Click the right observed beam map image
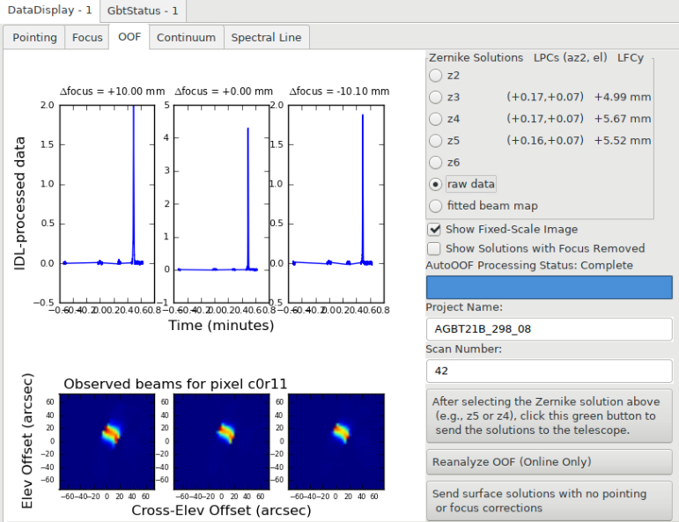679x522 pixels. click(336, 442)
